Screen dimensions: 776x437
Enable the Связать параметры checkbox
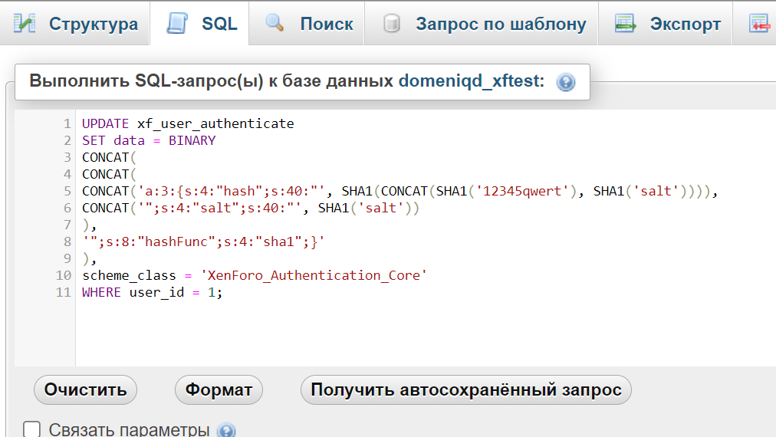[x=32, y=429]
